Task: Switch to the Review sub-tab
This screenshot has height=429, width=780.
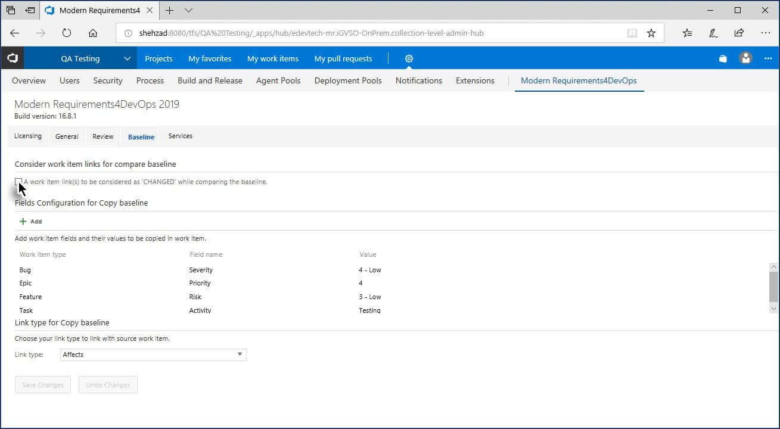Action: 102,136
